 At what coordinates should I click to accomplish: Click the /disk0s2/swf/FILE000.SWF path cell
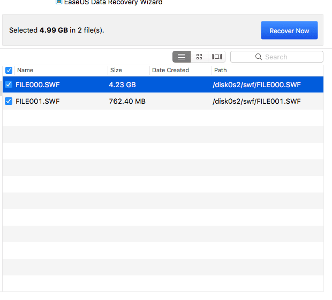(256, 84)
